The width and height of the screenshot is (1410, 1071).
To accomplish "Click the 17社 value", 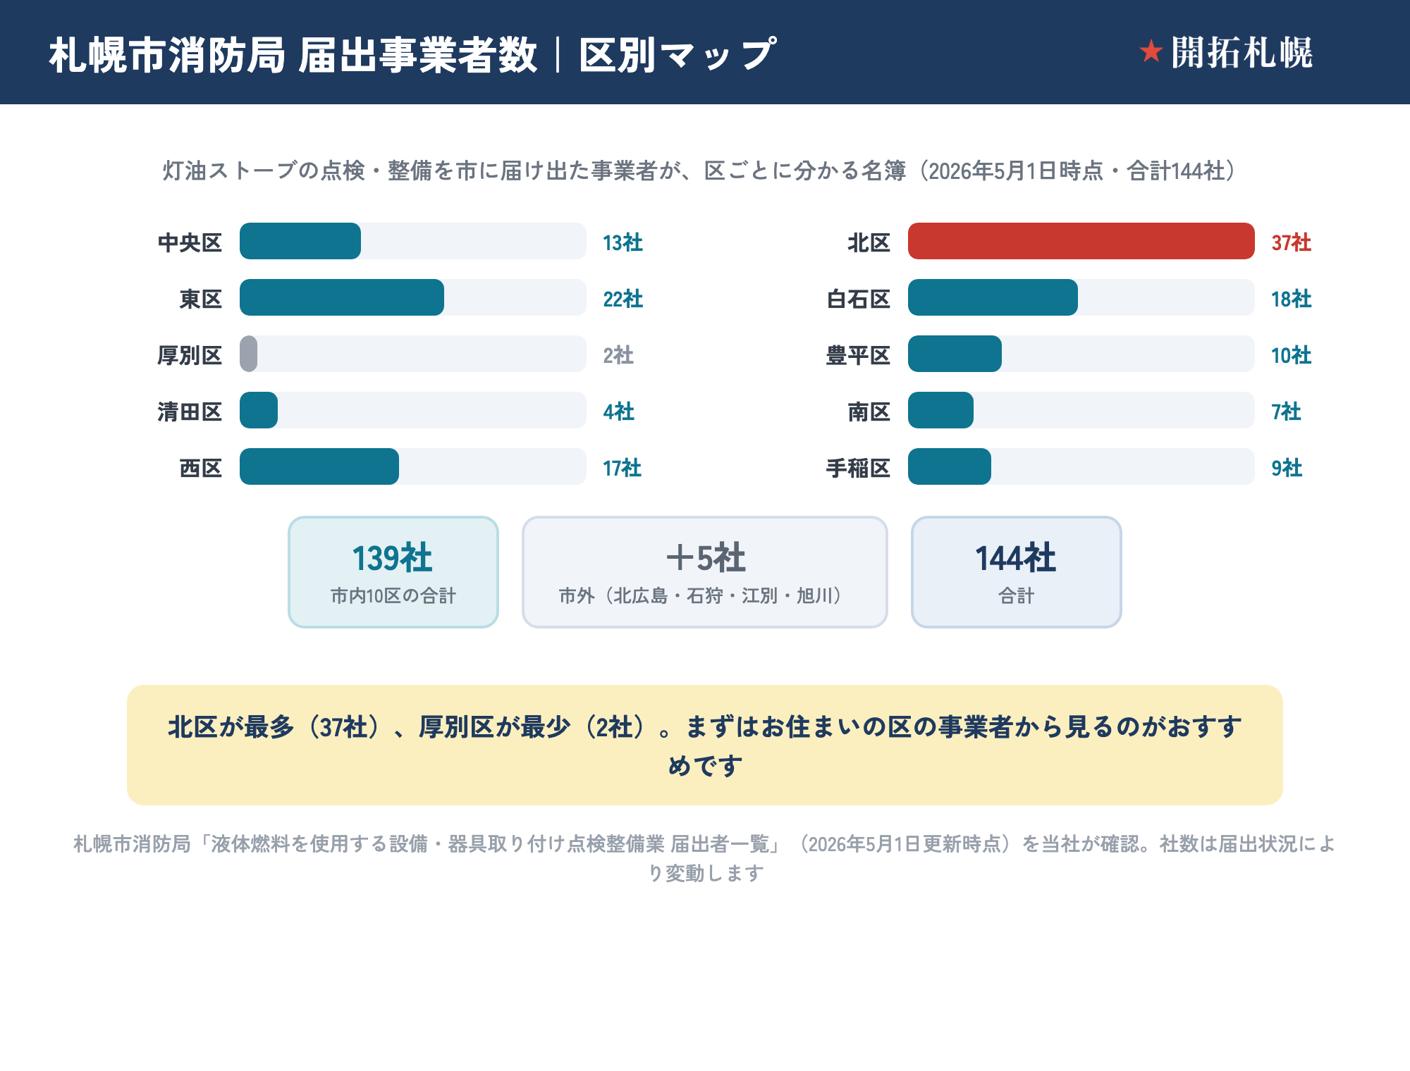I will point(622,468).
